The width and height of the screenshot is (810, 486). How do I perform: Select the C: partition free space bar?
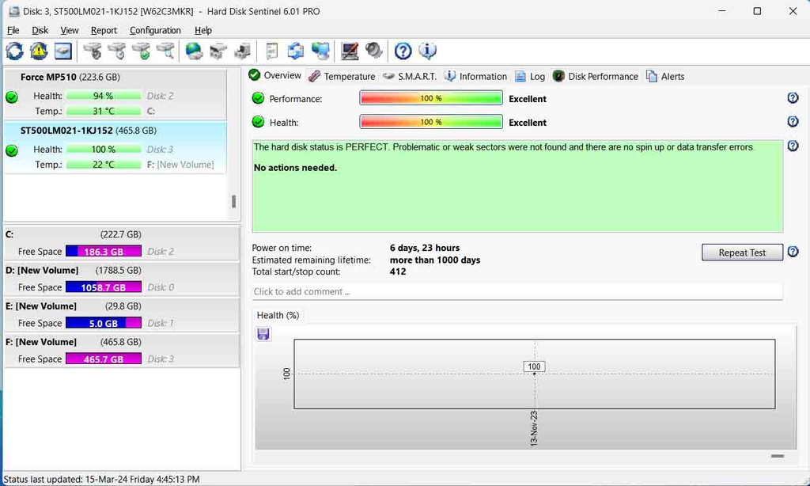[x=103, y=251]
